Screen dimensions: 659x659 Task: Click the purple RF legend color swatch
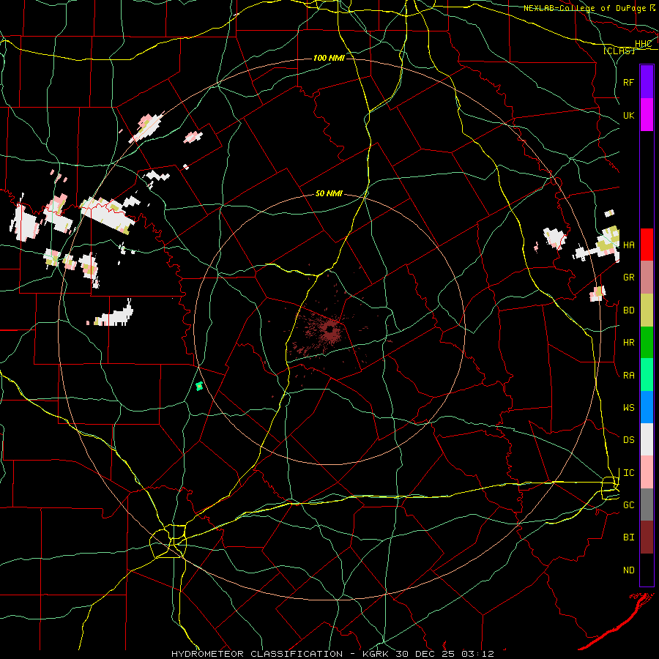tap(647, 82)
